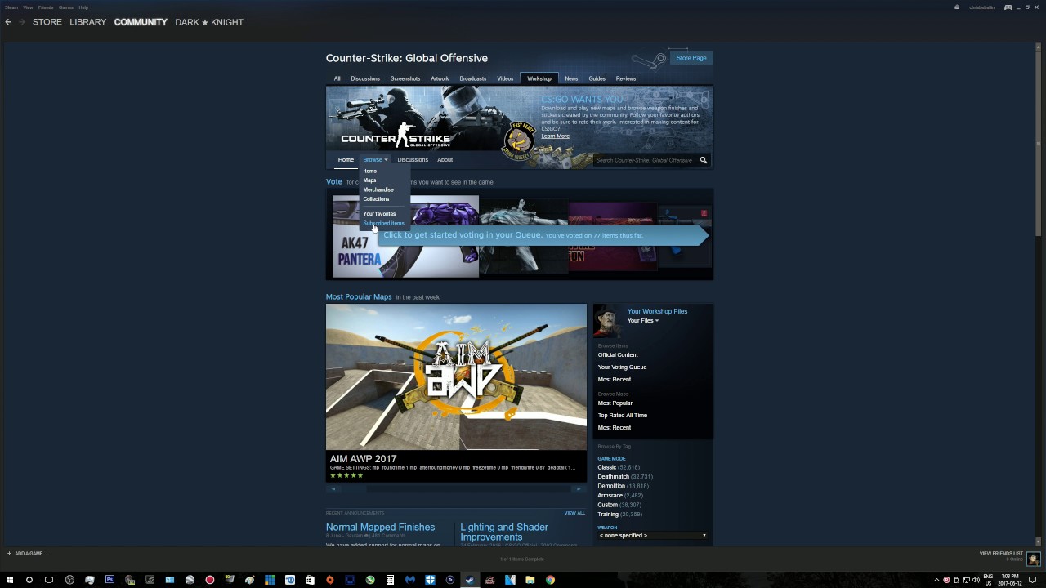The height and width of the screenshot is (588, 1046).
Task: Open Your favorites from Browse menu
Action: pos(379,214)
